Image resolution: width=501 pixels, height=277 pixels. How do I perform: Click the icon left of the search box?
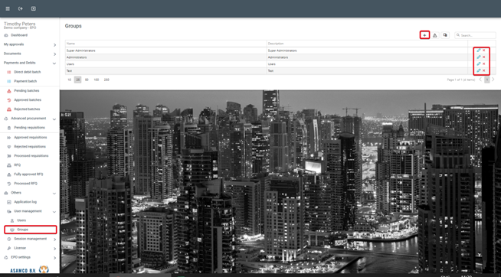tap(445, 35)
